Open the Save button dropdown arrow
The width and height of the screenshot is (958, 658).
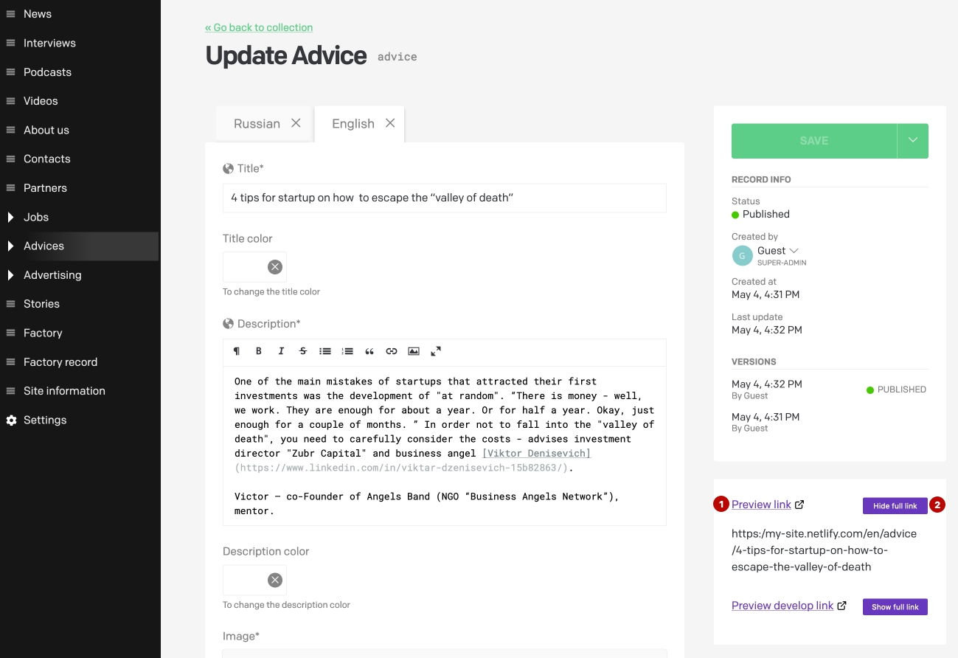913,141
